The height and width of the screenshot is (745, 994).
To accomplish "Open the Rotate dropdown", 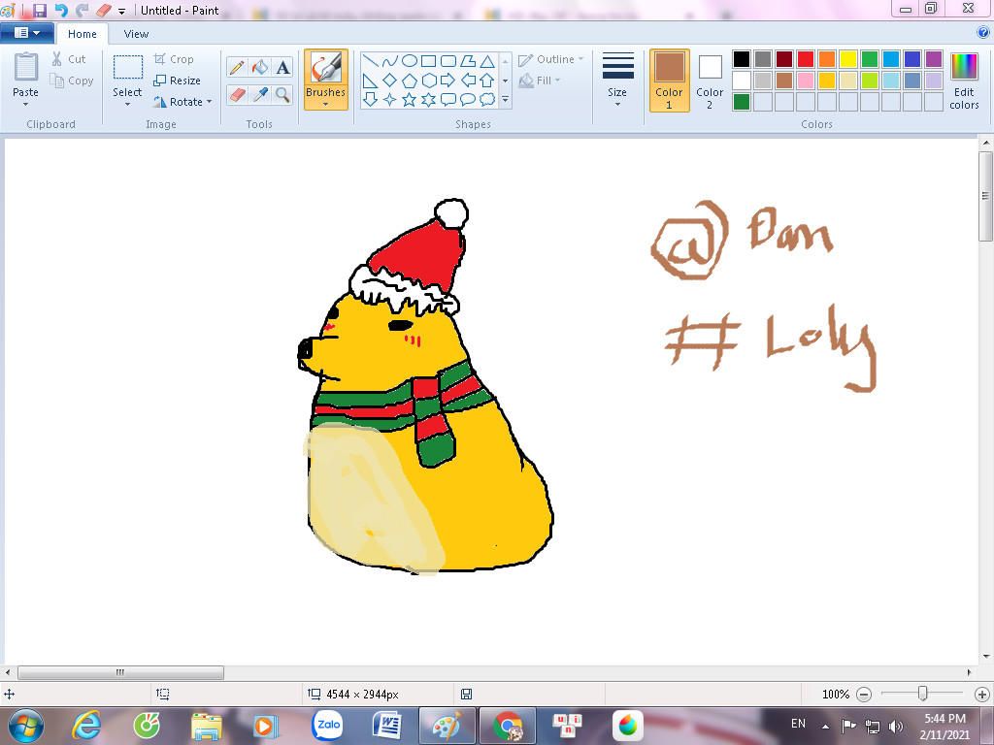I will (182, 101).
